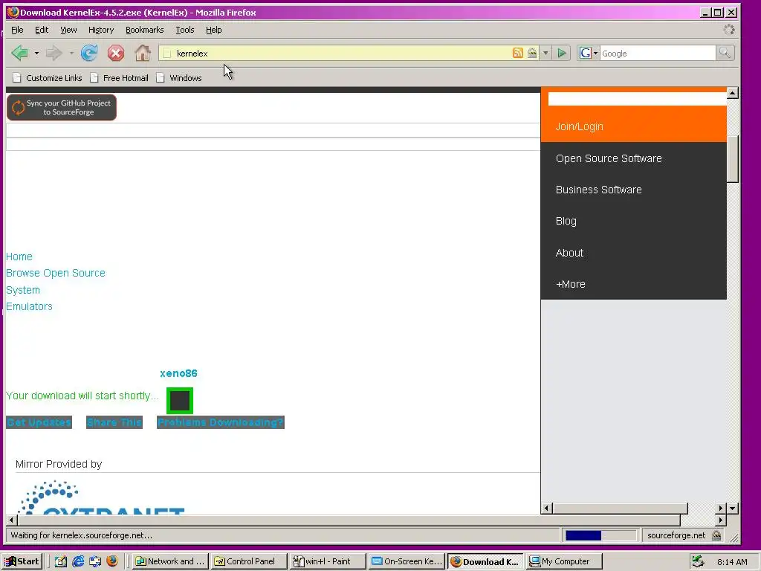Click the bottom horizontal scrollbar left arrow

[12, 520]
